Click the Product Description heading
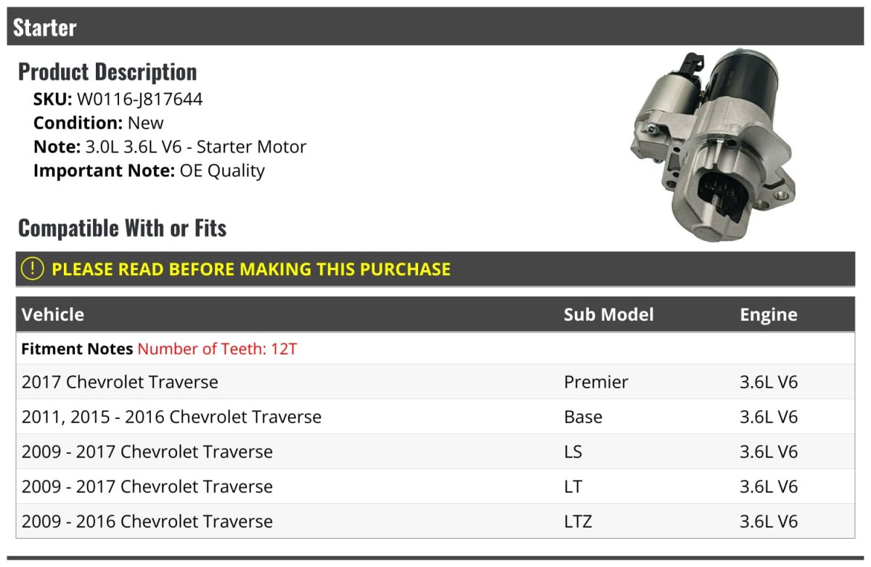 point(107,72)
